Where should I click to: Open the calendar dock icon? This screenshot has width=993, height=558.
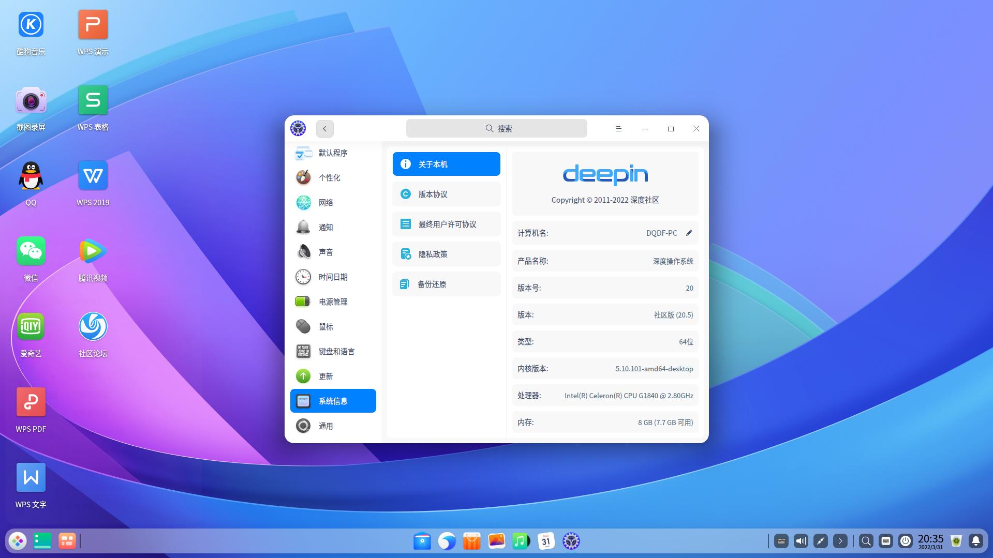pyautogui.click(x=546, y=541)
